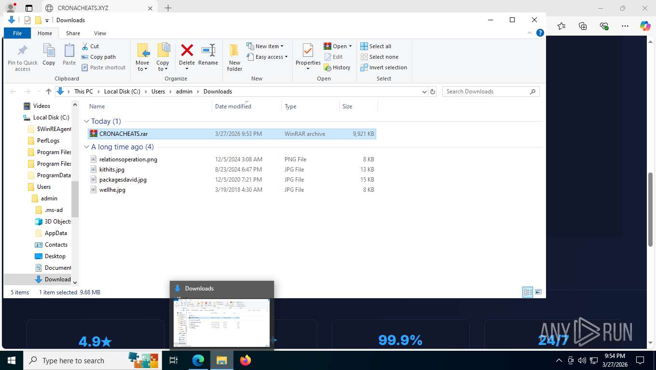Cut the selected file
The width and height of the screenshot is (656, 370).
coord(90,46)
